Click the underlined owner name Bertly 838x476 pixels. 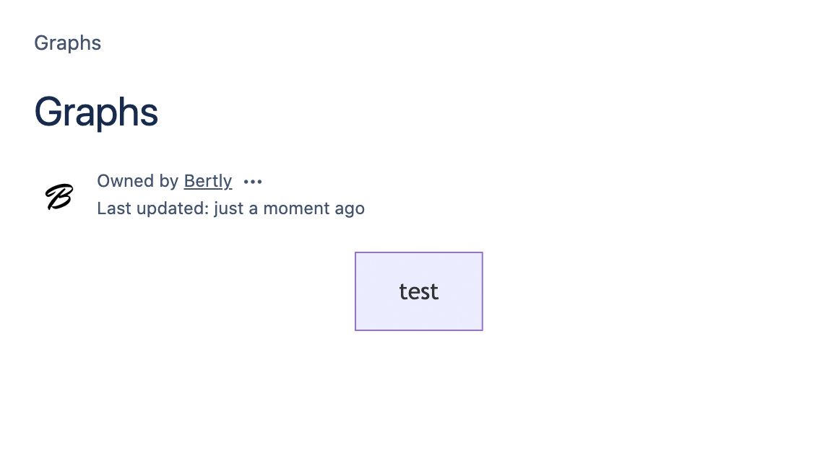tap(208, 181)
